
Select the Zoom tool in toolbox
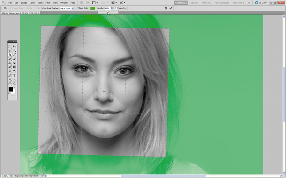(x=15, y=84)
